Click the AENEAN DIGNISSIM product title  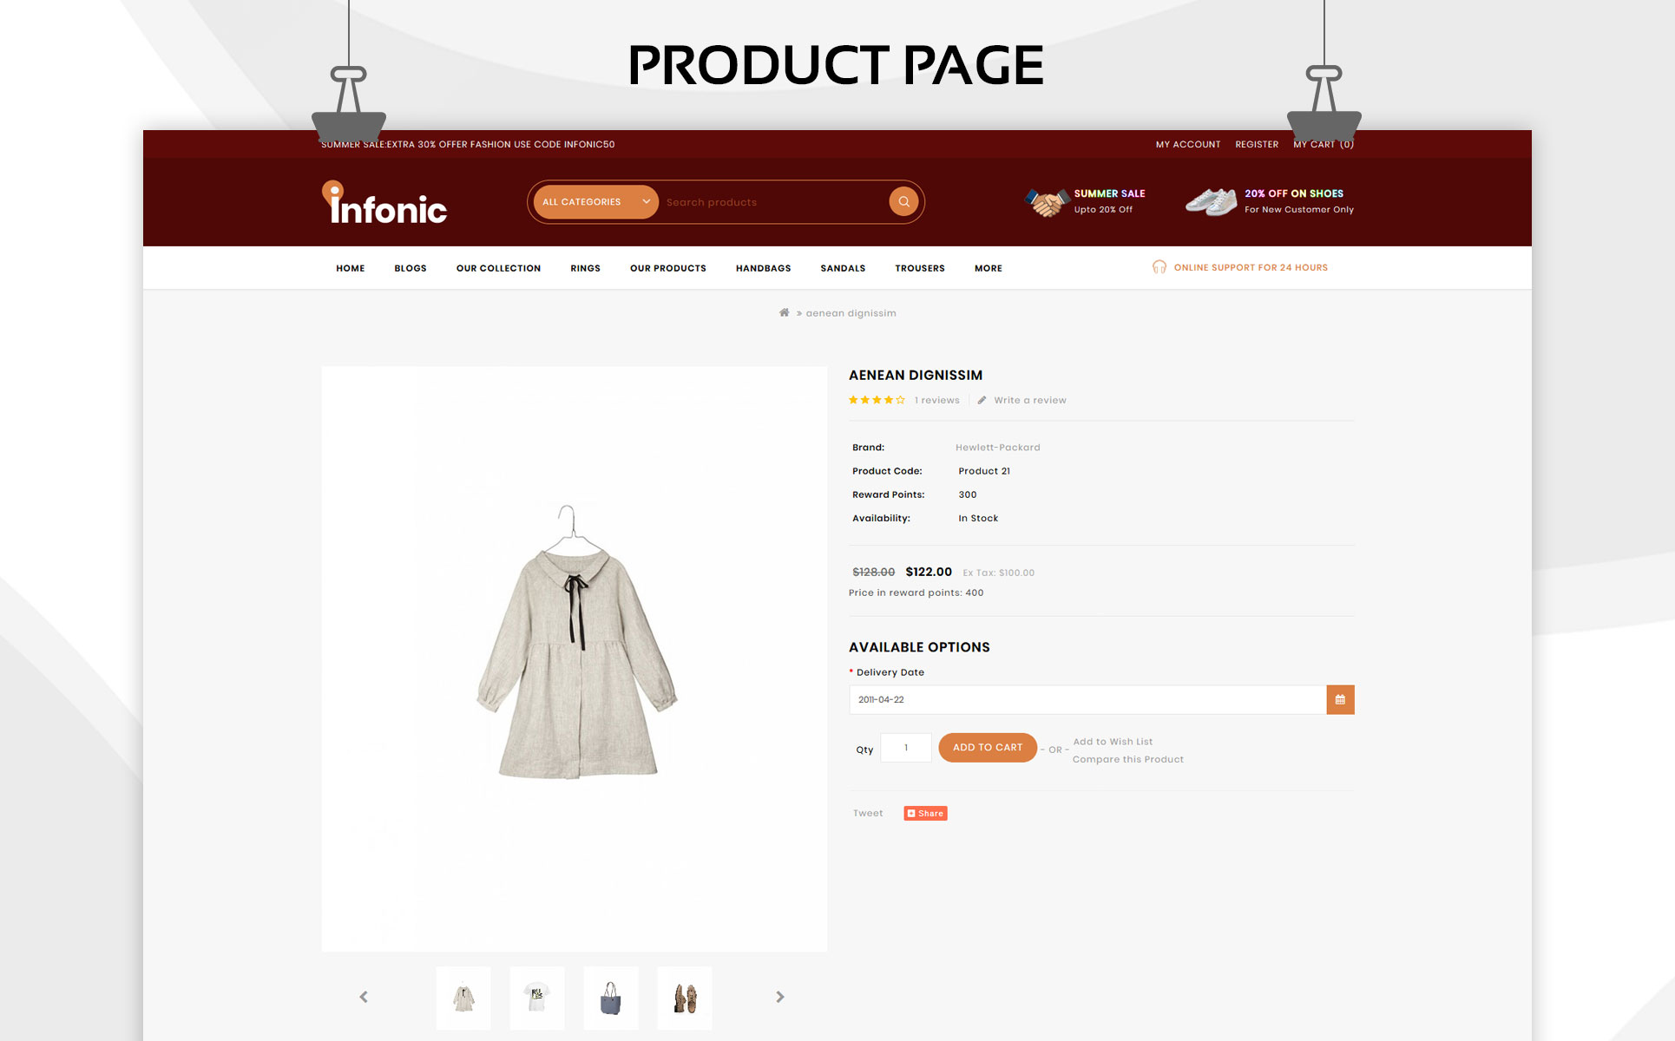[916, 375]
